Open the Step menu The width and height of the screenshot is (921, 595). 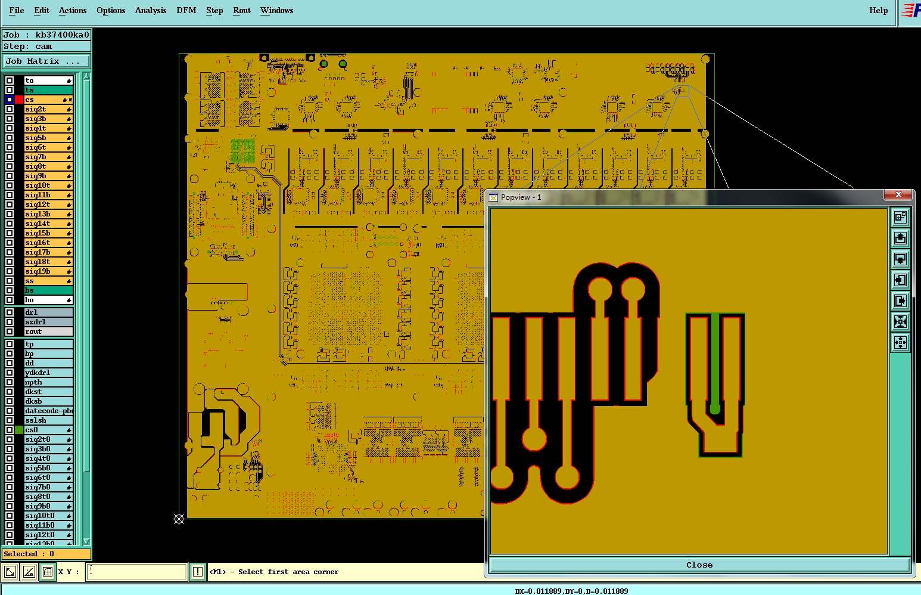click(x=214, y=10)
